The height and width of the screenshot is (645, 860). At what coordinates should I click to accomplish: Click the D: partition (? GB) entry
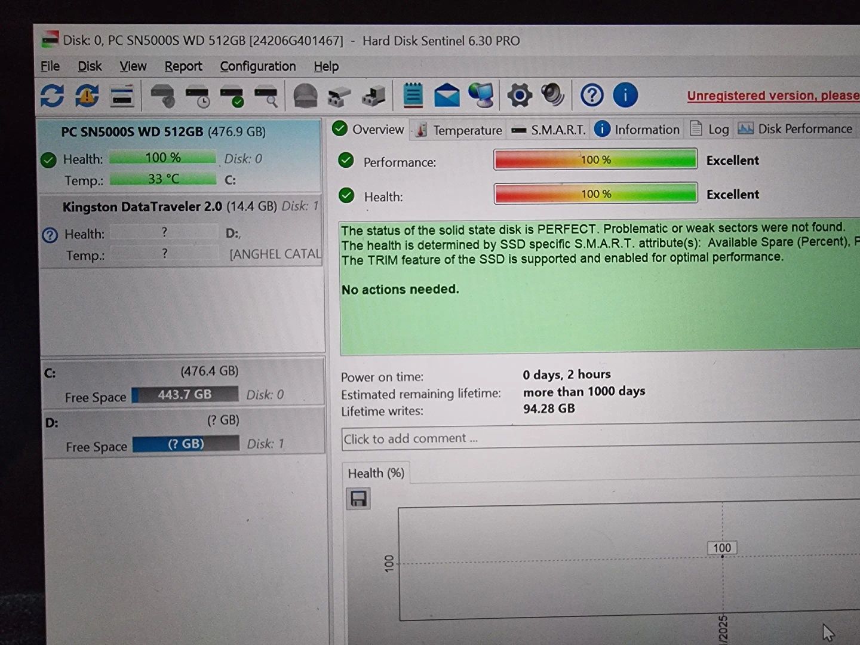(183, 433)
